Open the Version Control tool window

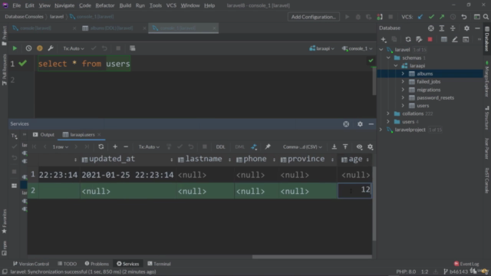pyautogui.click(x=31, y=264)
